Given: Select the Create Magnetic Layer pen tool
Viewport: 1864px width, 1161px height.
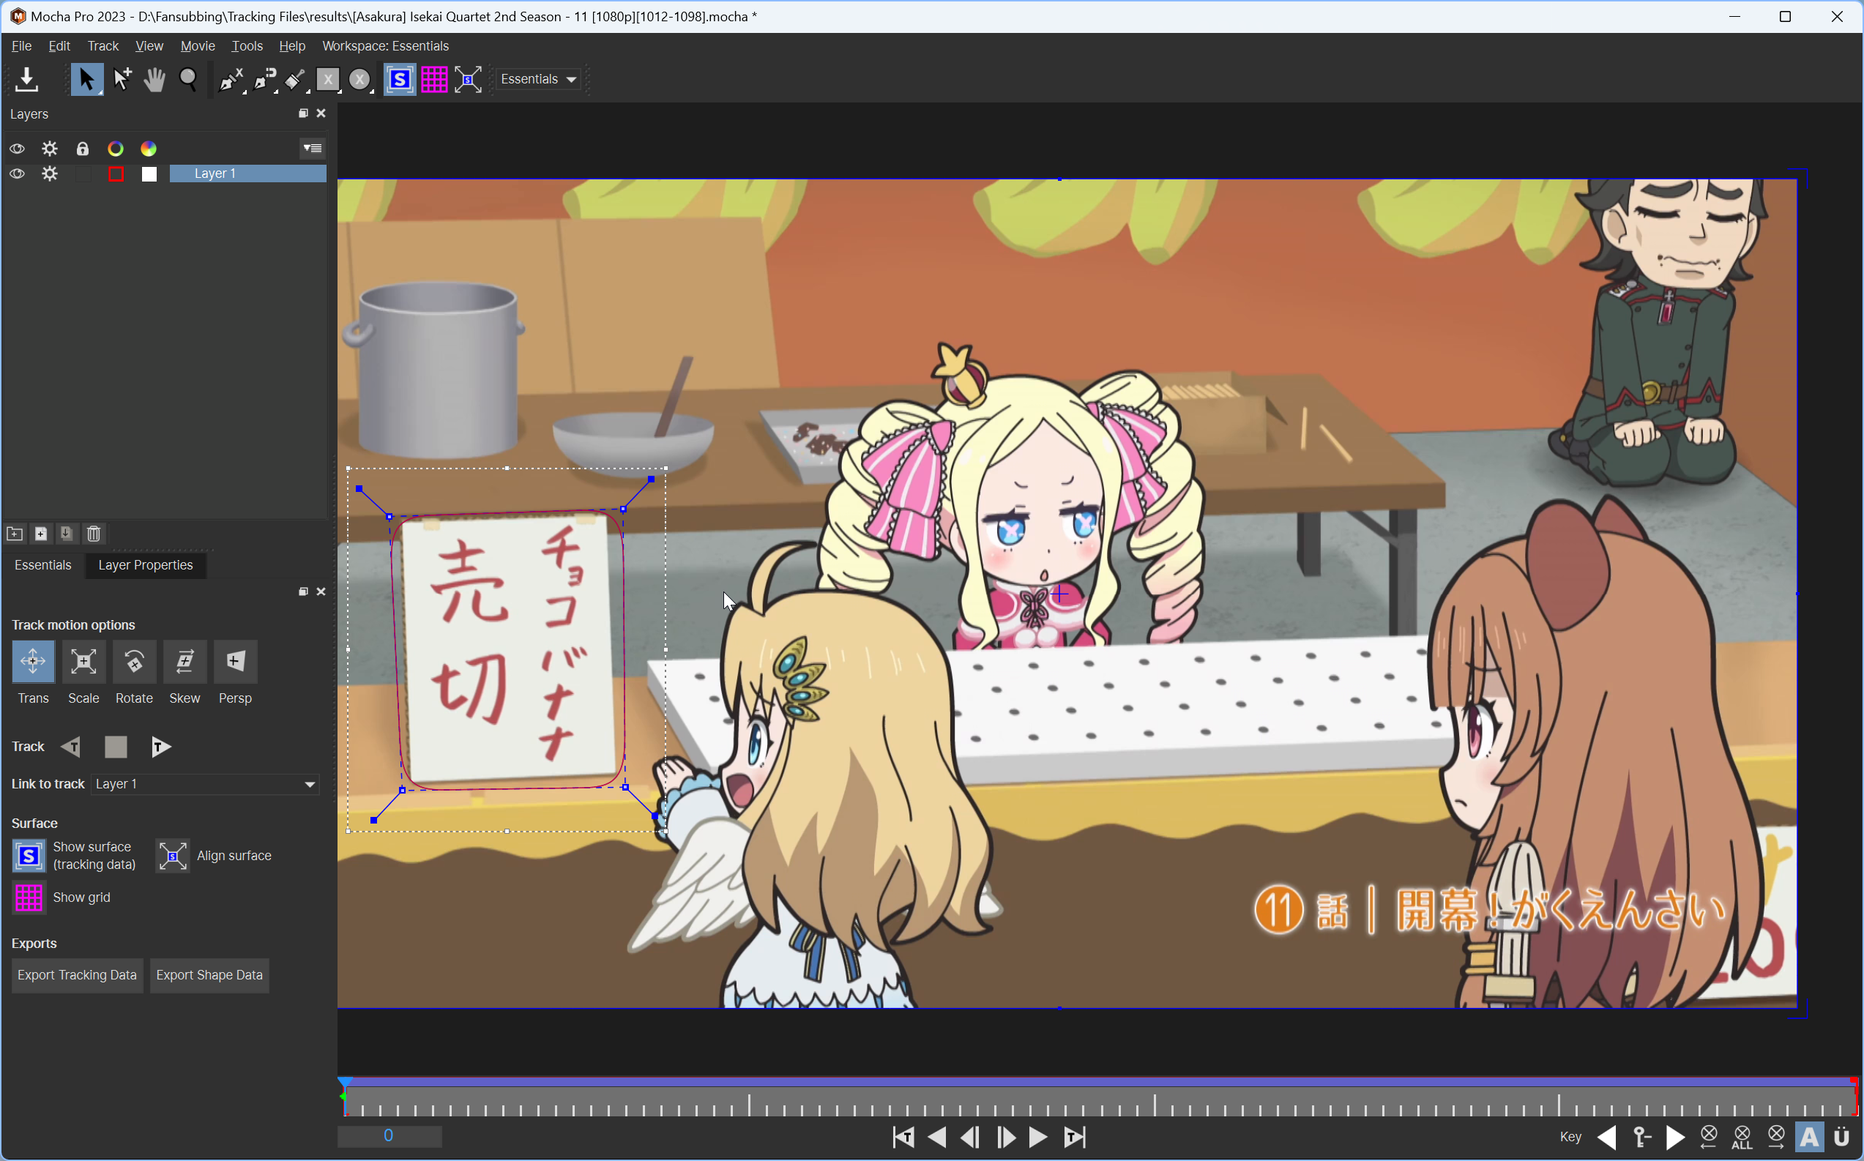Looking at the screenshot, I should click(x=264, y=79).
